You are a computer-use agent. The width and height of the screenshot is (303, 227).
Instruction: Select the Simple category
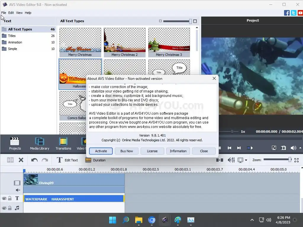pos(28,49)
